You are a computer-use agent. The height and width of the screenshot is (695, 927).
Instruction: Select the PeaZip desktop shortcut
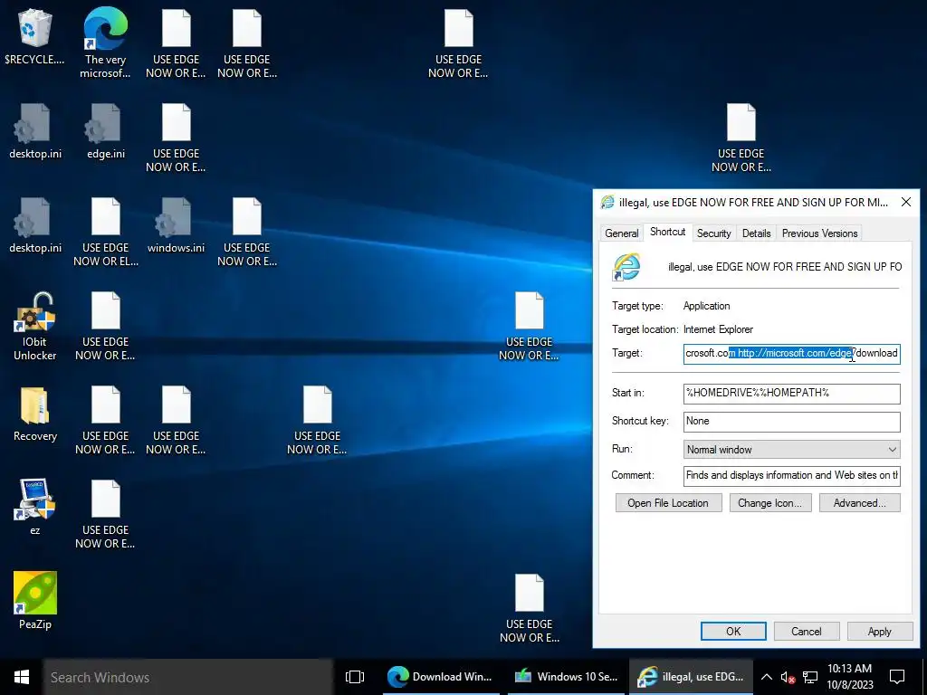coord(34,601)
